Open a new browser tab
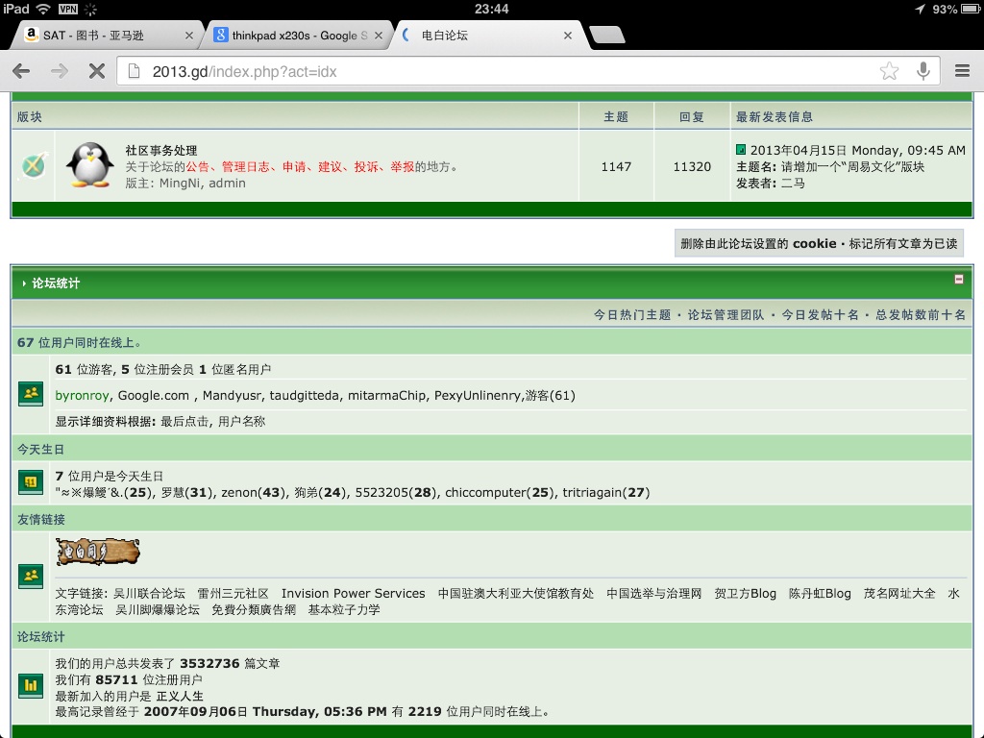The width and height of the screenshot is (984, 738). click(605, 36)
